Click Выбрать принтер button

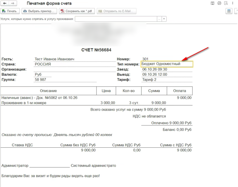(x=39, y=11)
